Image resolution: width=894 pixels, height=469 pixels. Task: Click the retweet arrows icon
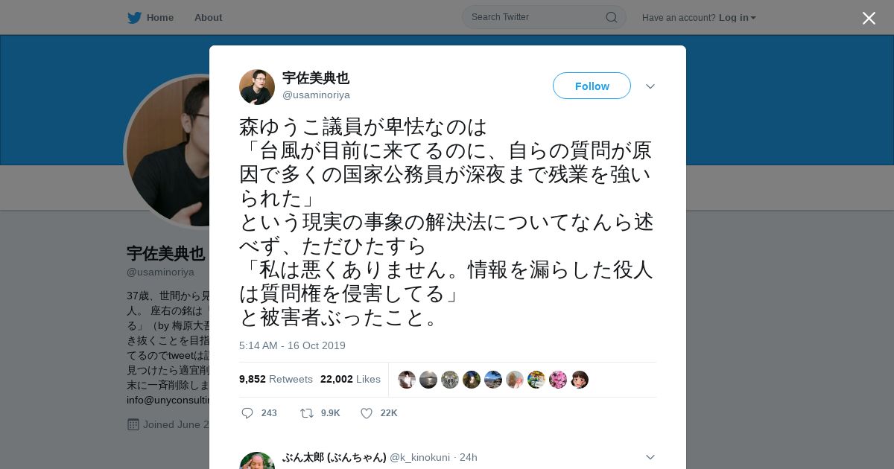coord(306,413)
